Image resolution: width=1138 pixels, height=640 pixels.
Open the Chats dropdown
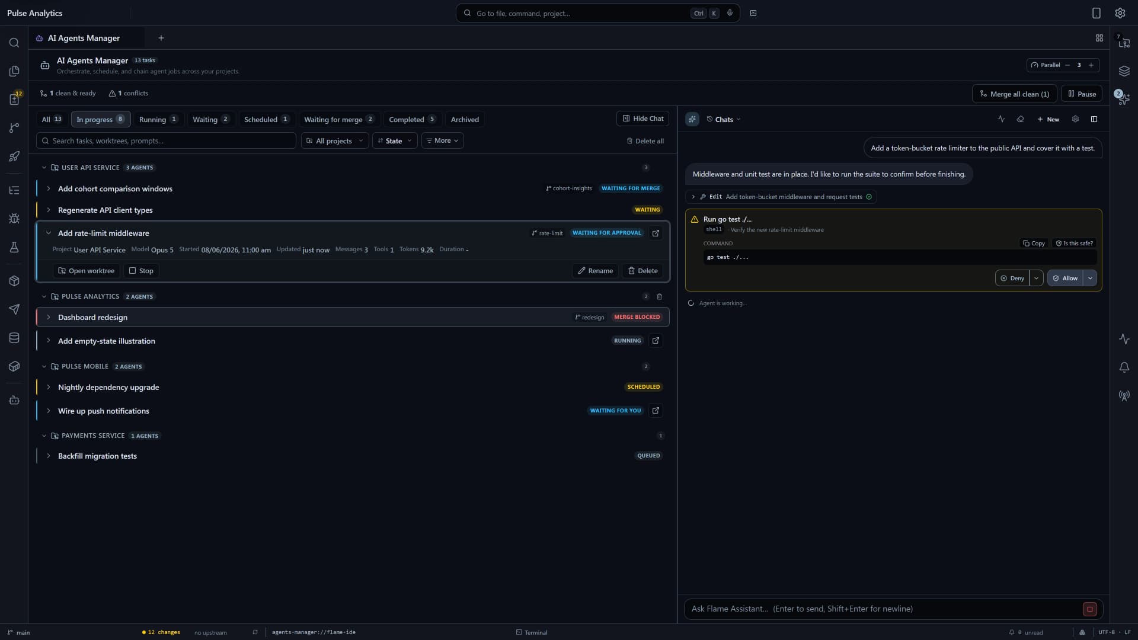point(724,119)
